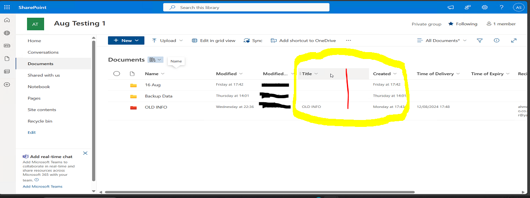Open the All Documents* view selector

(441, 40)
